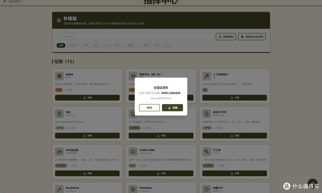322x193 pixels.
Task: Select the 风俗 filter chip
Action: (168, 45)
